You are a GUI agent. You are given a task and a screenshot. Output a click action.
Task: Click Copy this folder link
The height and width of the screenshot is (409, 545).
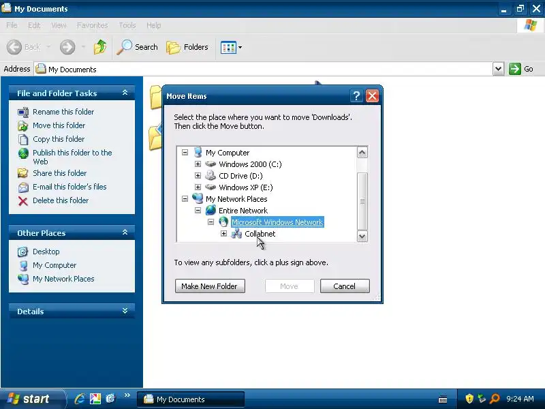[59, 139]
